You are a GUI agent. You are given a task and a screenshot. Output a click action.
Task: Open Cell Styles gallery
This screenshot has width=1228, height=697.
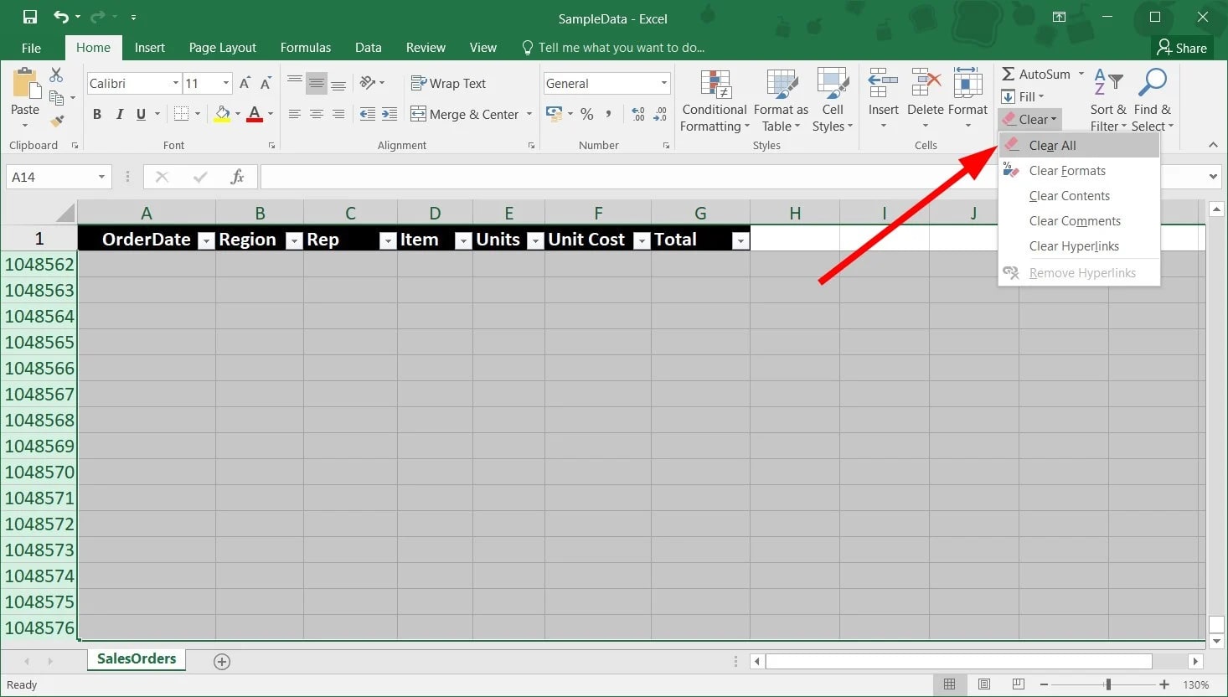coord(832,101)
